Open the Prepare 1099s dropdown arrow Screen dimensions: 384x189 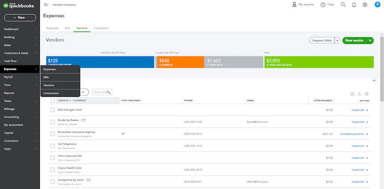(x=337, y=41)
